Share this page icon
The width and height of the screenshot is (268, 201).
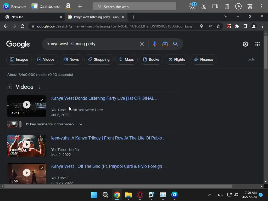[210, 26]
